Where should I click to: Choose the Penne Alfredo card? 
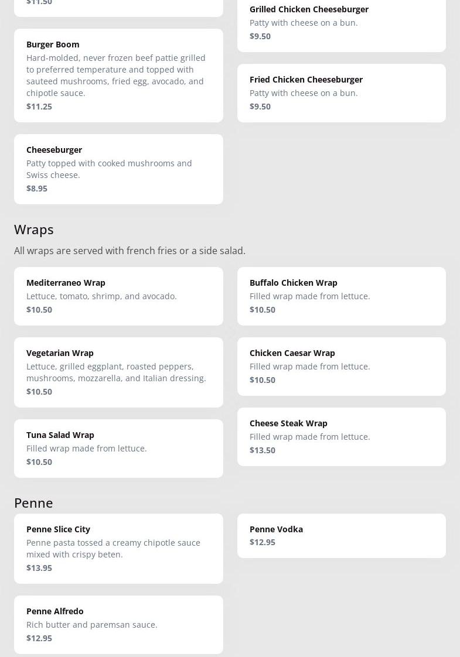118,624
